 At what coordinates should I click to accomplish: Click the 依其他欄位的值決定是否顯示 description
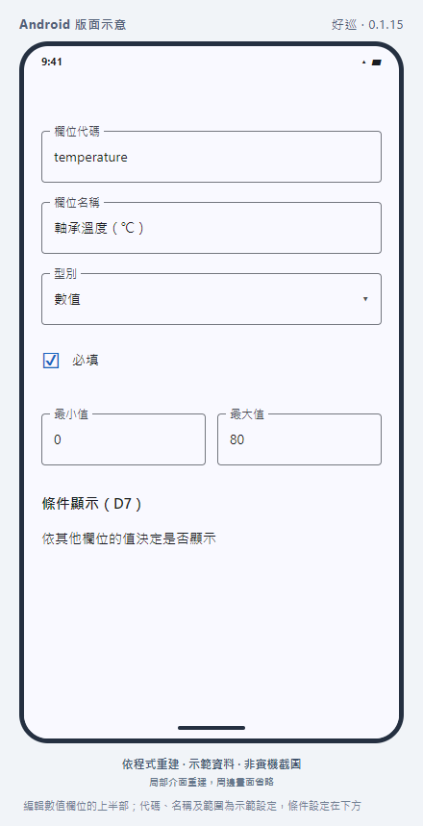[x=129, y=538]
